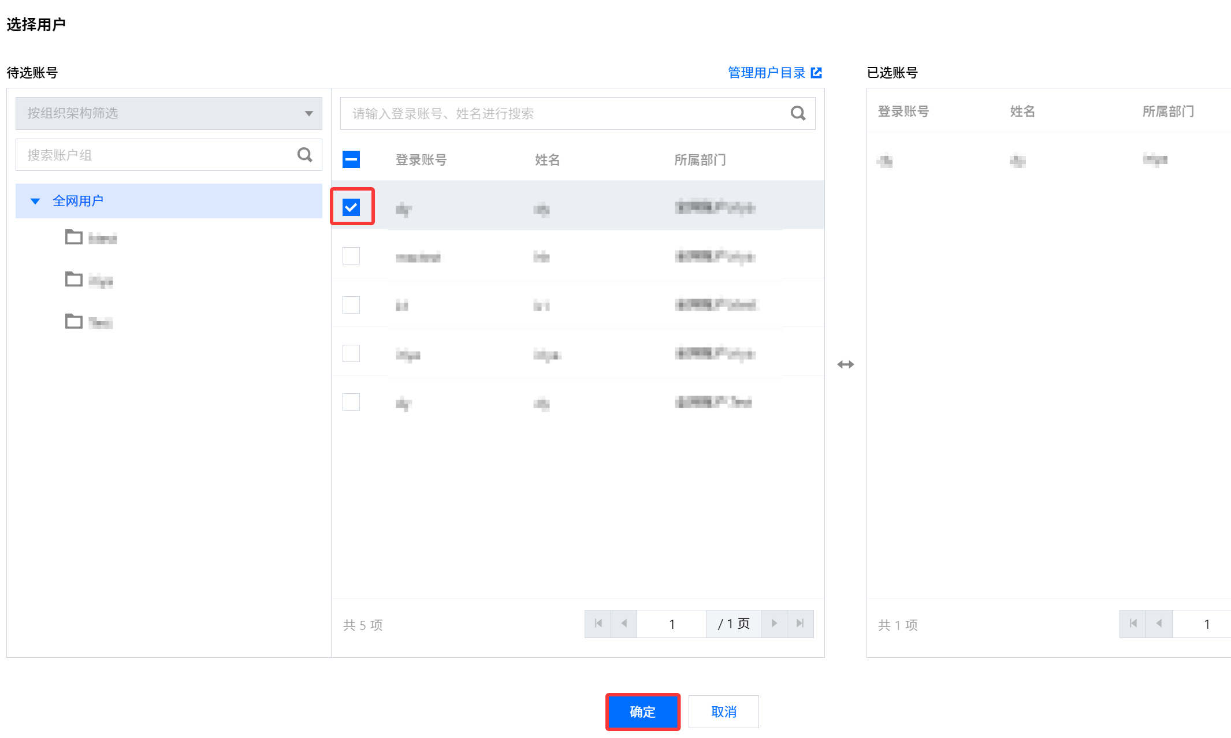
Task: Tick the last user row checkbox
Action: coord(351,402)
